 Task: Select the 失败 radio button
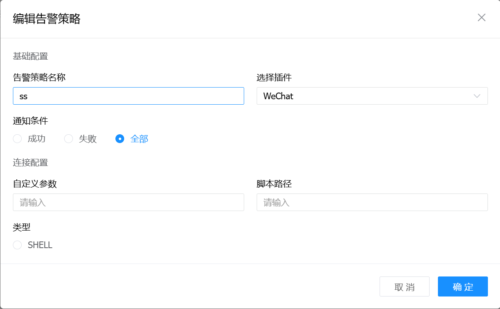coord(69,139)
